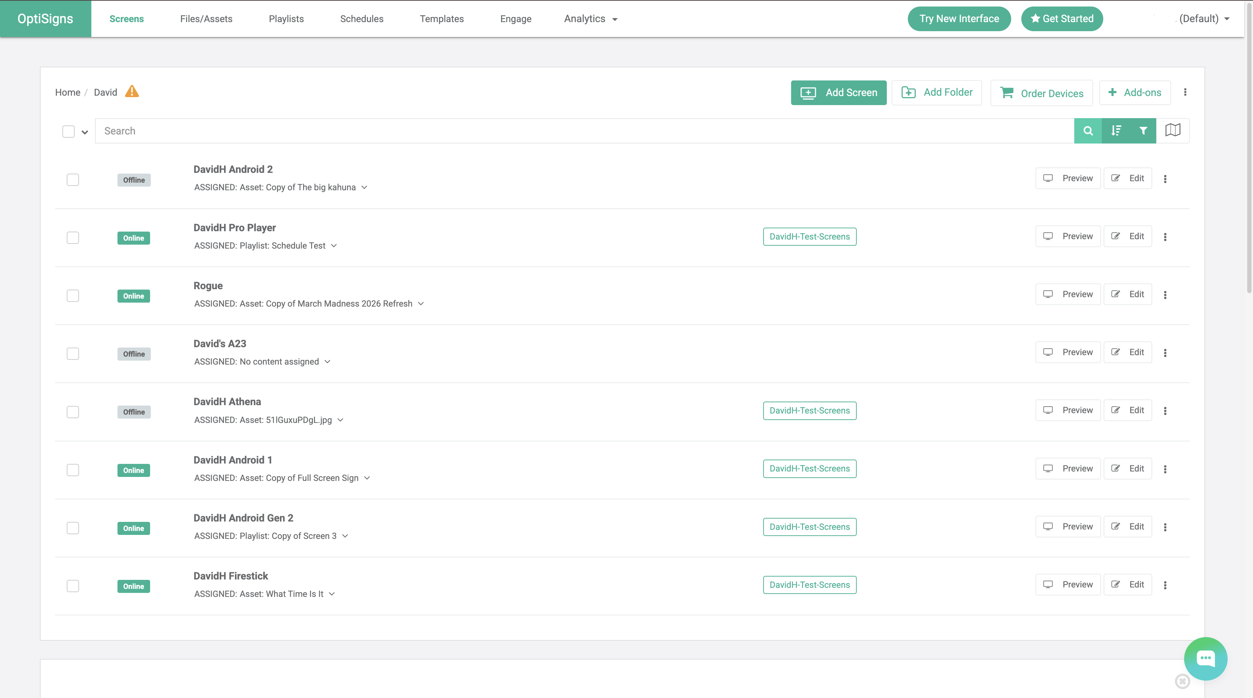
Task: Open the DavidH-Test-Screens tag on DavidH Android 1
Action: pos(809,468)
